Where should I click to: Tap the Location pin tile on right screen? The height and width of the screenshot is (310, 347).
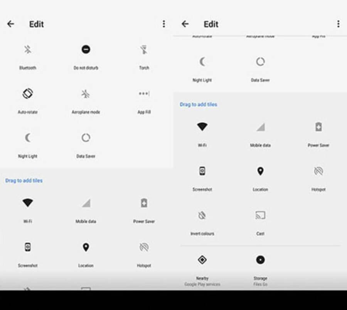260,171
